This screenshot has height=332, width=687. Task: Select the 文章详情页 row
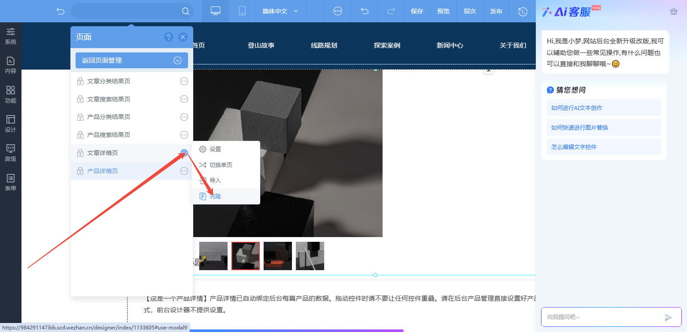pyautogui.click(x=132, y=153)
